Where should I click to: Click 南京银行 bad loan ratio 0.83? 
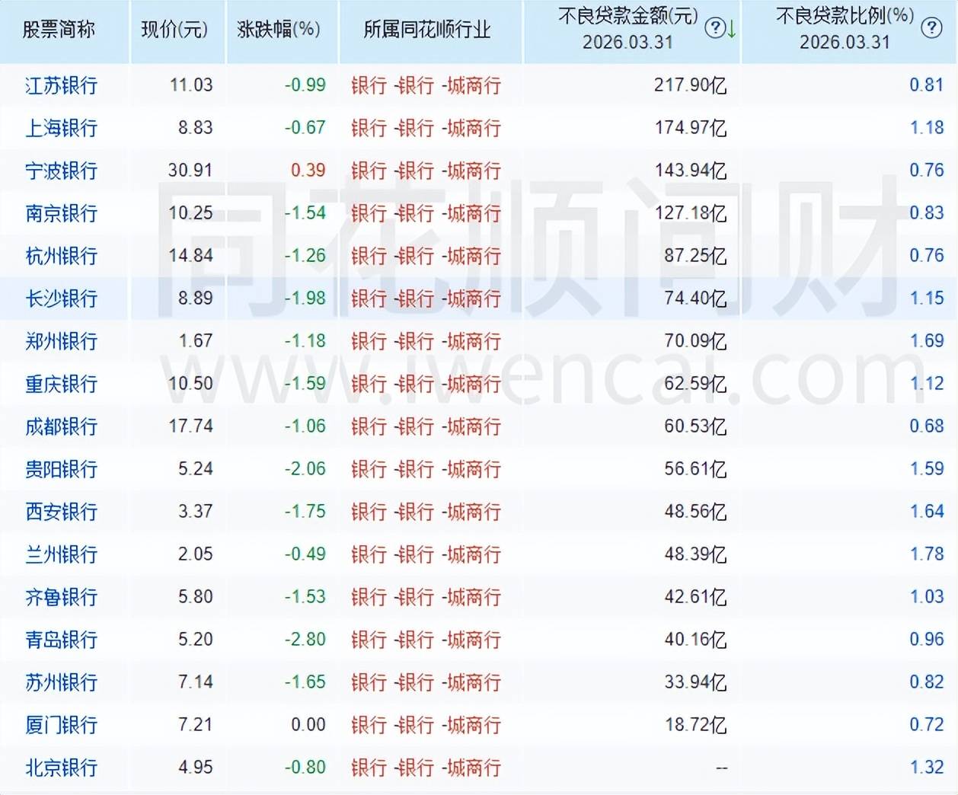927,212
